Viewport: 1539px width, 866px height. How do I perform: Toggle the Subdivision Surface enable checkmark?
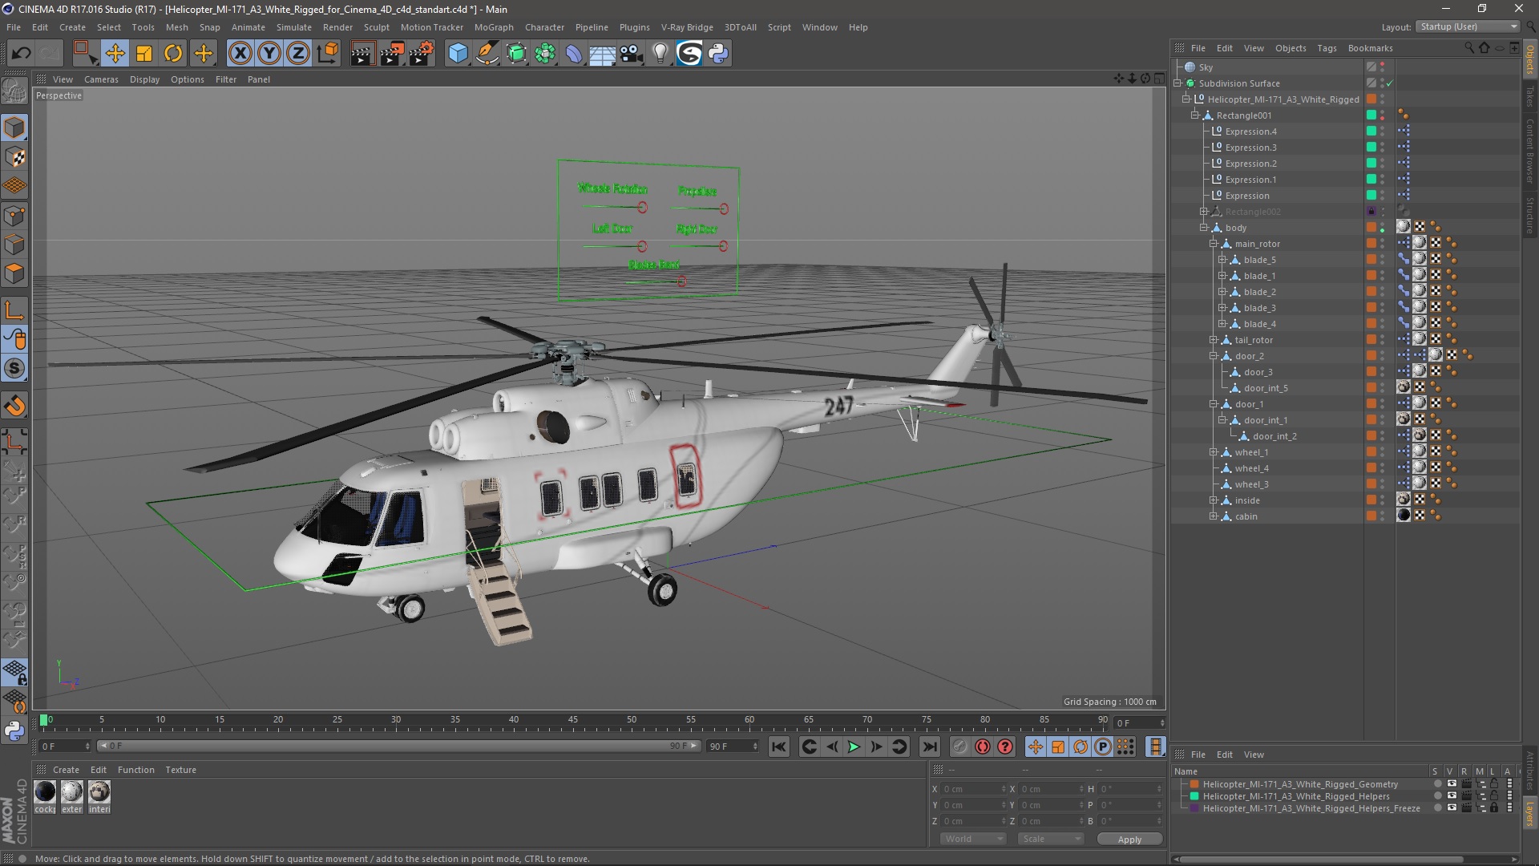(x=1390, y=83)
